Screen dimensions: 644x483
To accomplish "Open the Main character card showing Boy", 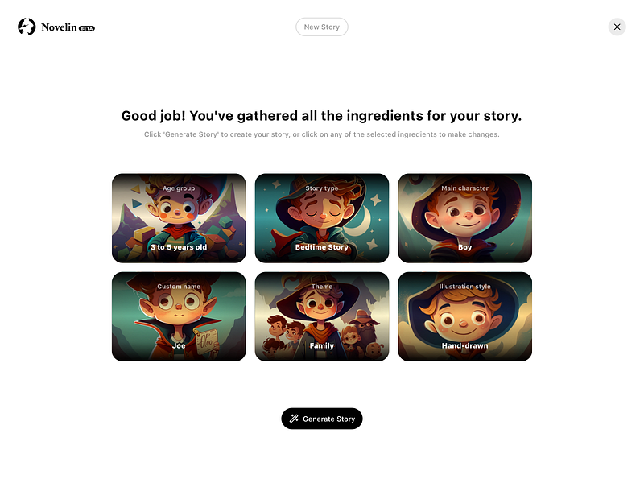I will pos(465,218).
